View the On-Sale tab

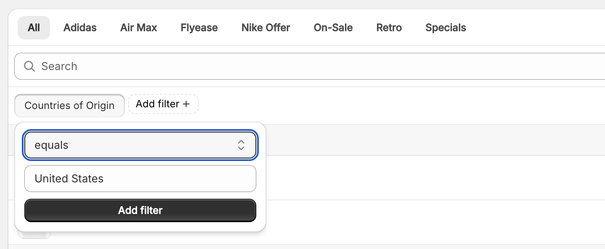coord(333,28)
